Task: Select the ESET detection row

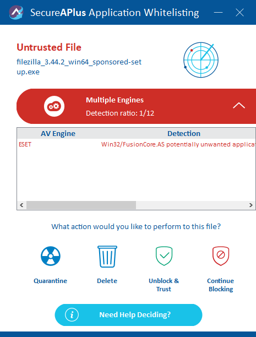Action: [137, 144]
